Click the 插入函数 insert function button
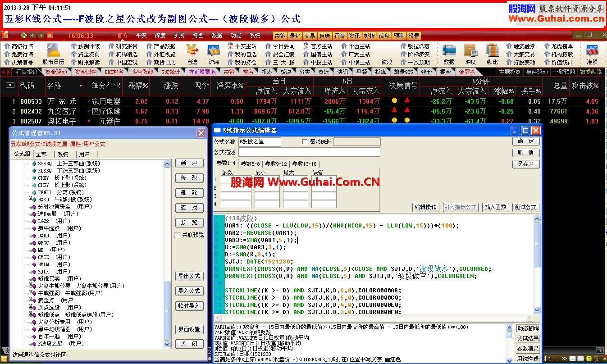The image size is (607, 364). [495, 207]
